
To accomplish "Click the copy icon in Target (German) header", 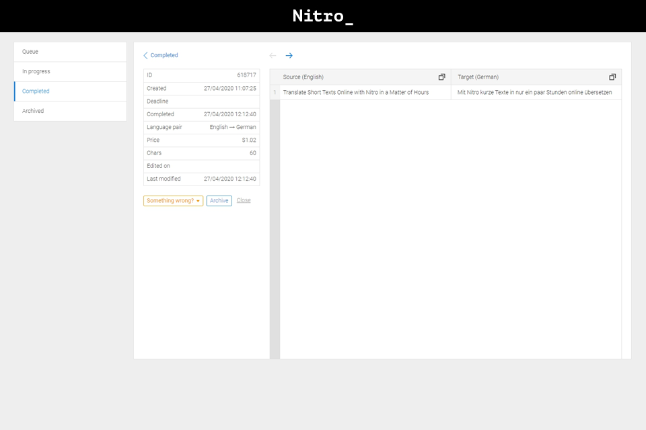I will tap(612, 77).
